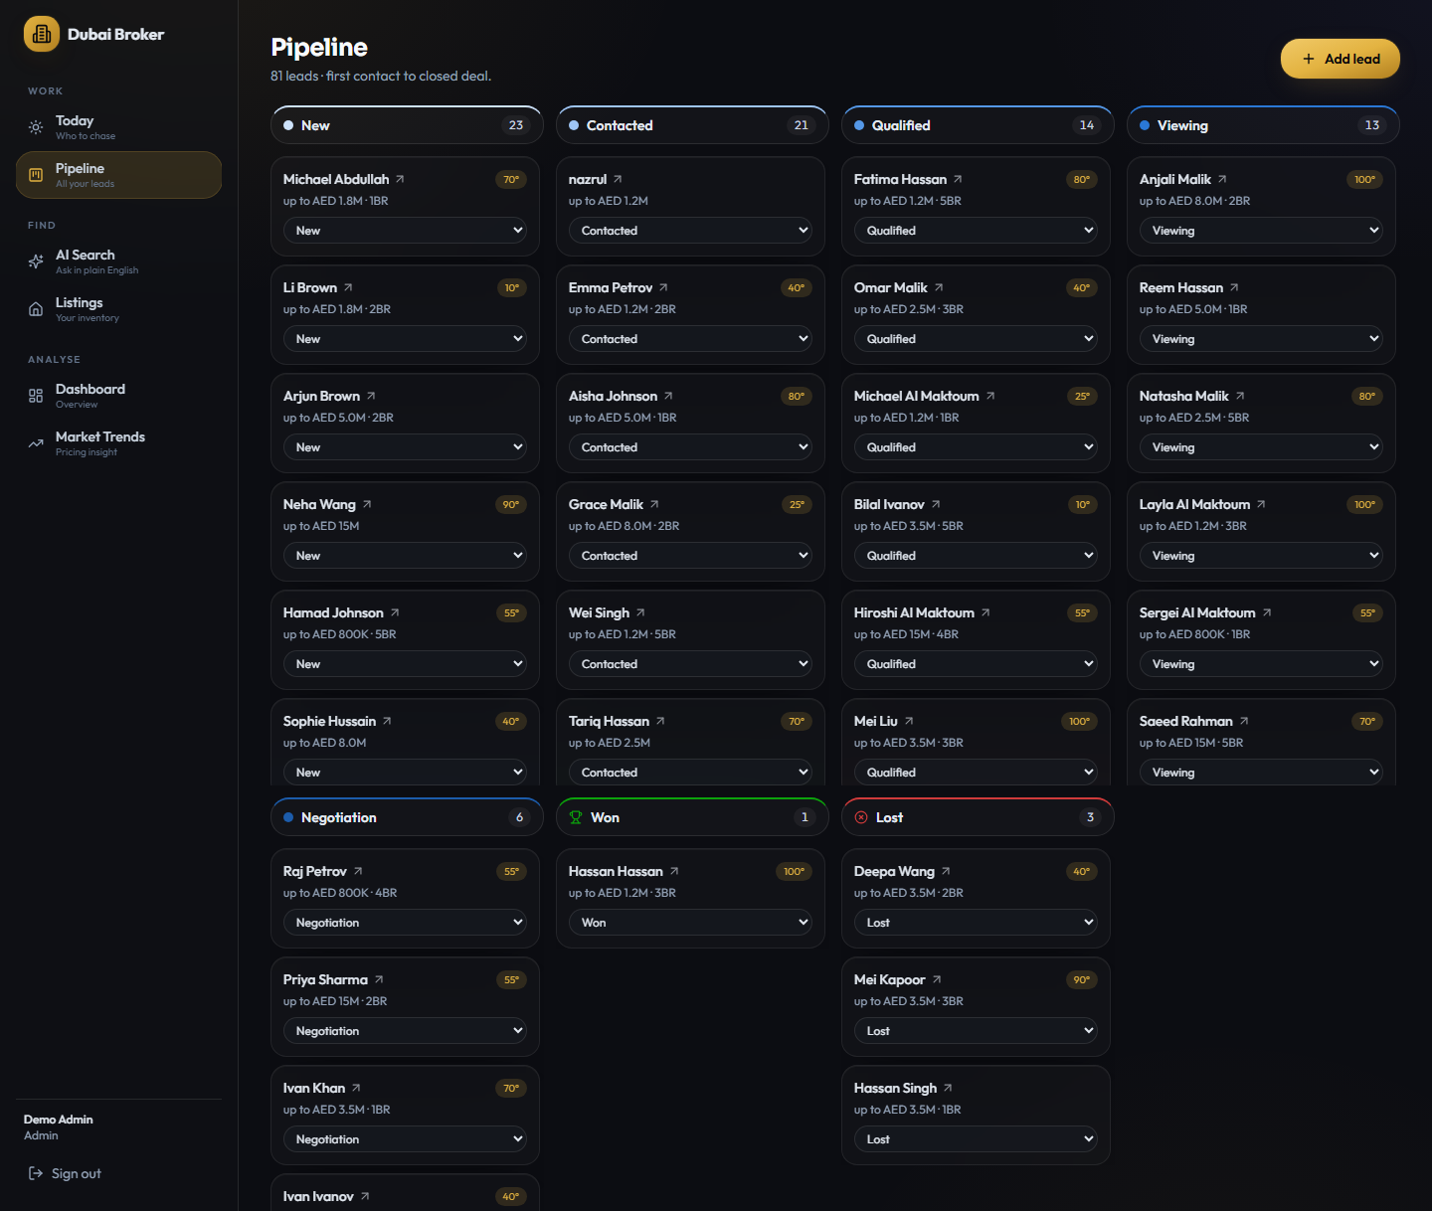The width and height of the screenshot is (1432, 1211).
Task: Click the Sign out arrow icon
Action: tap(36, 1173)
